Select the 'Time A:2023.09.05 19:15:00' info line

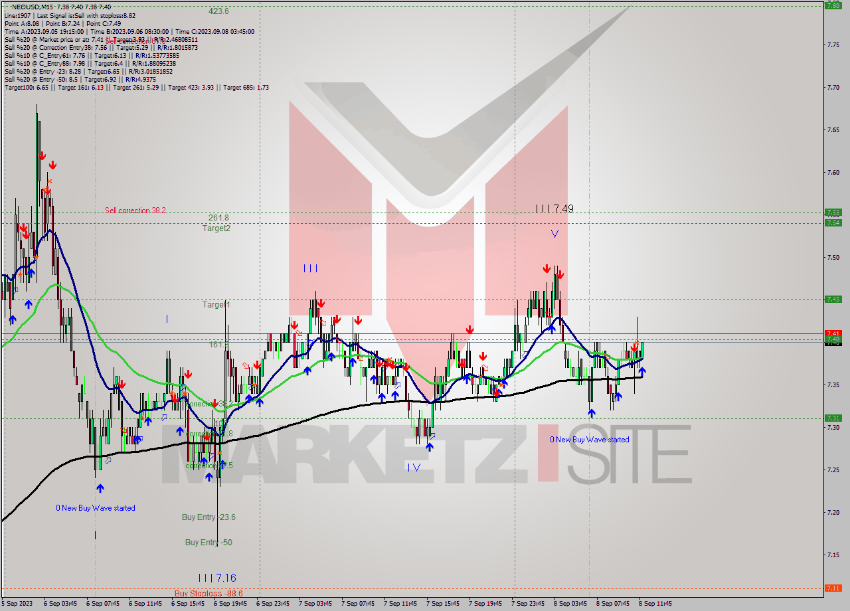pos(129,31)
